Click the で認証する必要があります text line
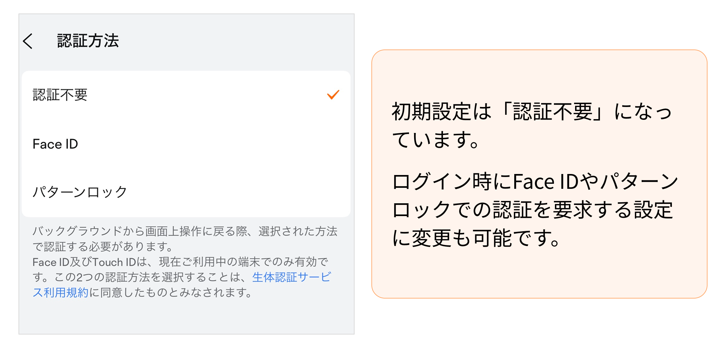The width and height of the screenshot is (726, 348). pyautogui.click(x=103, y=247)
